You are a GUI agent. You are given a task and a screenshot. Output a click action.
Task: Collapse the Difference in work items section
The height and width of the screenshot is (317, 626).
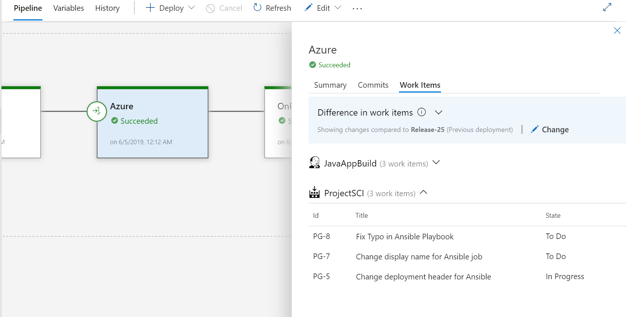coord(439,112)
